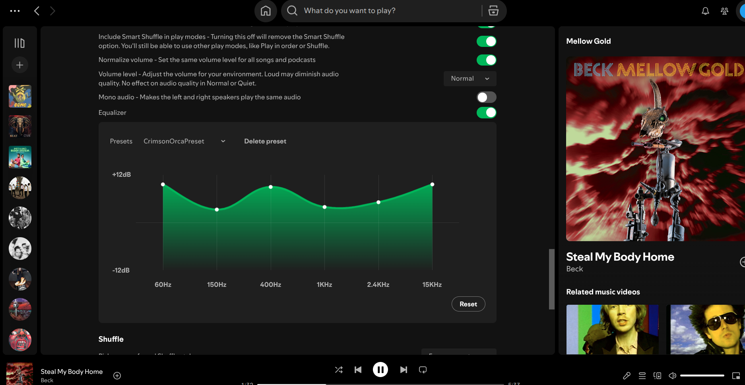Open the Buddy System library item

20,157
